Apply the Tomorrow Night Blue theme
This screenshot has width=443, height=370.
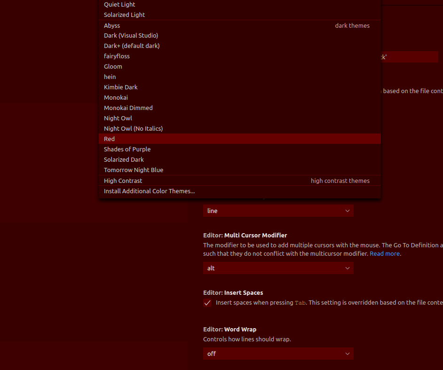pos(240,170)
